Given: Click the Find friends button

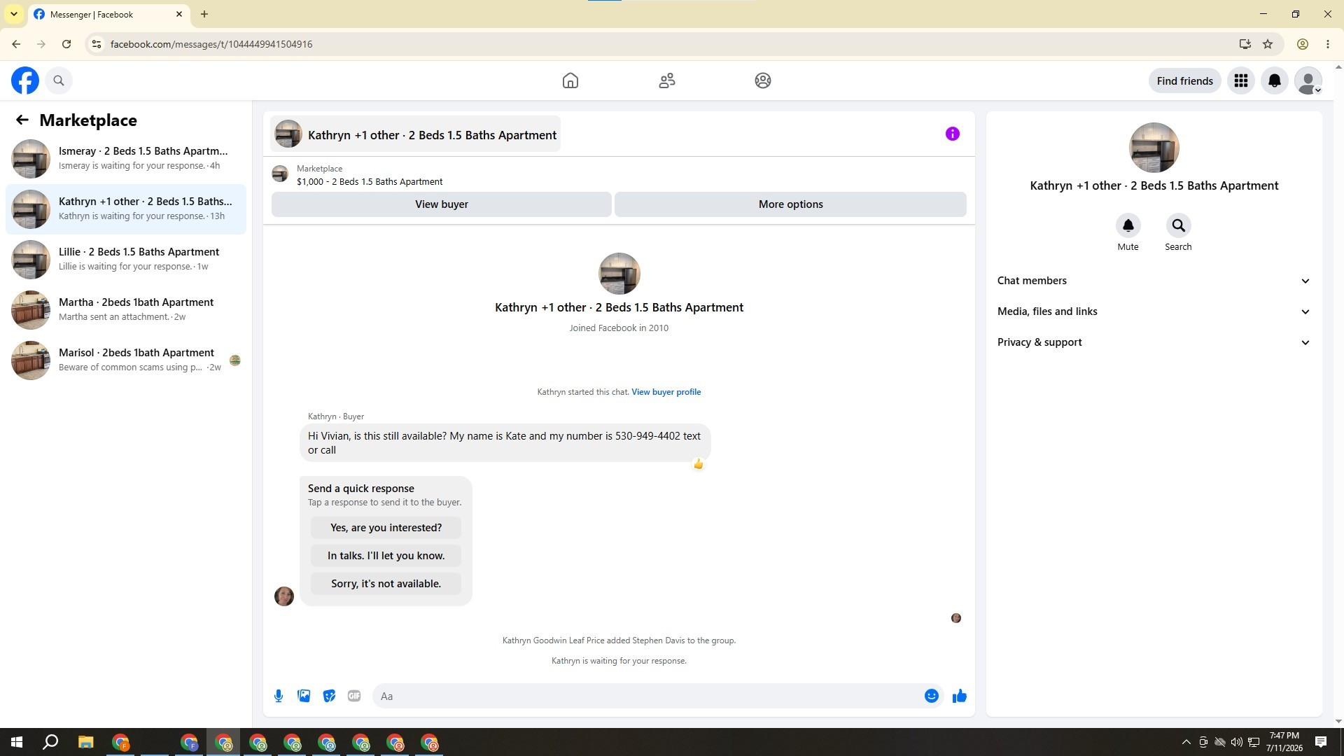Looking at the screenshot, I should point(1184,80).
